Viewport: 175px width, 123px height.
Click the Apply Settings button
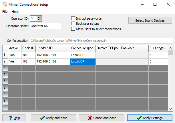(x=150, y=118)
